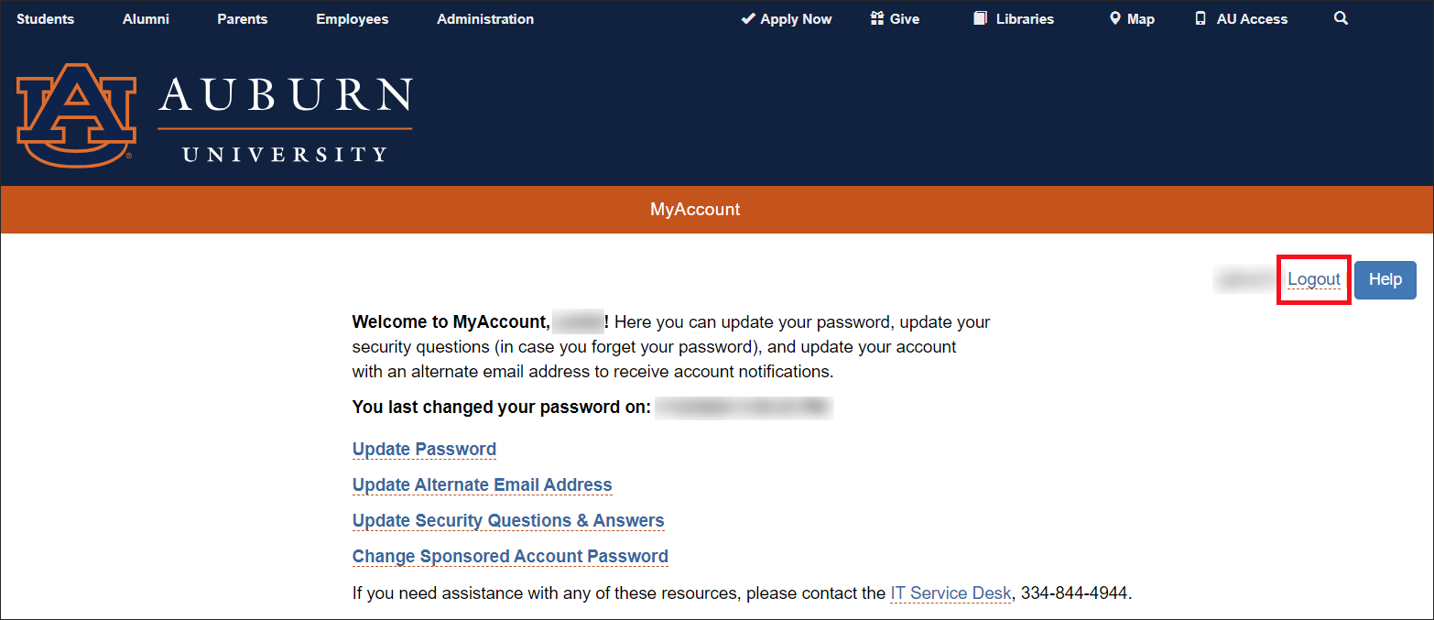Click the Auburn University AU logo

pyautogui.click(x=76, y=114)
